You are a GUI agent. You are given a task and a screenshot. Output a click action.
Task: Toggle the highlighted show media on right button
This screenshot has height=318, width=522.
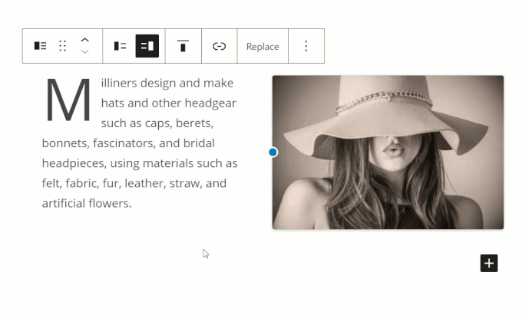click(147, 46)
